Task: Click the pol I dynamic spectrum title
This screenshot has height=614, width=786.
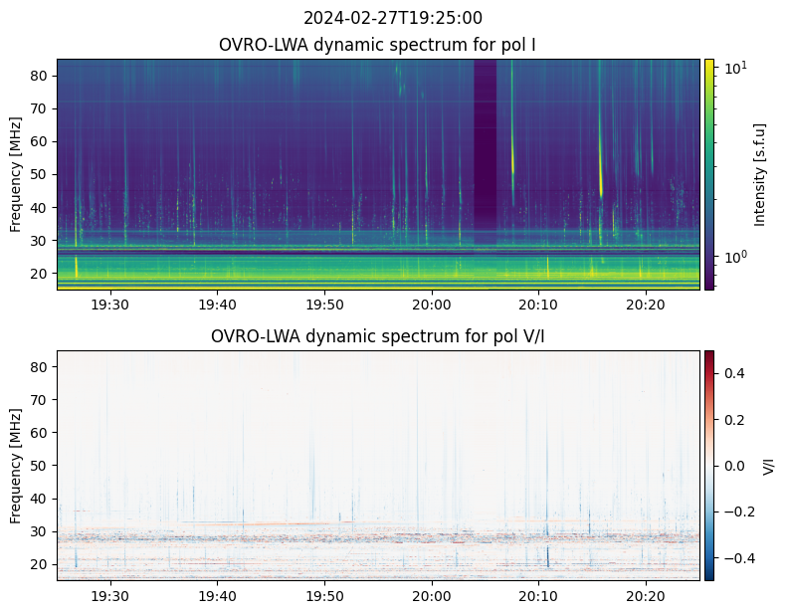Action: 377,45
